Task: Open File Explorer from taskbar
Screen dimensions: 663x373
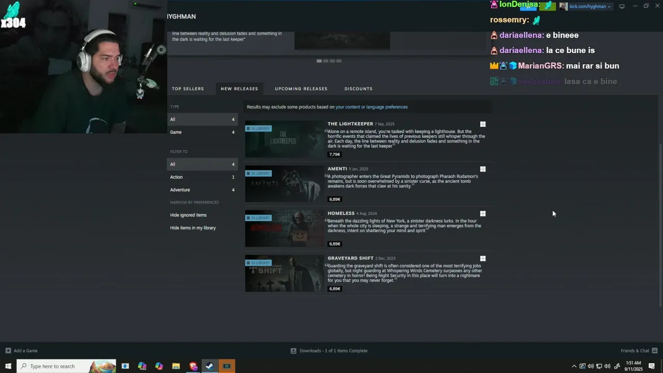Action: (x=176, y=366)
